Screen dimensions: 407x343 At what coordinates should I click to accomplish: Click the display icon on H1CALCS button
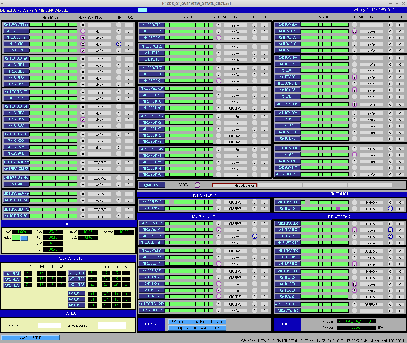pos(281,90)
